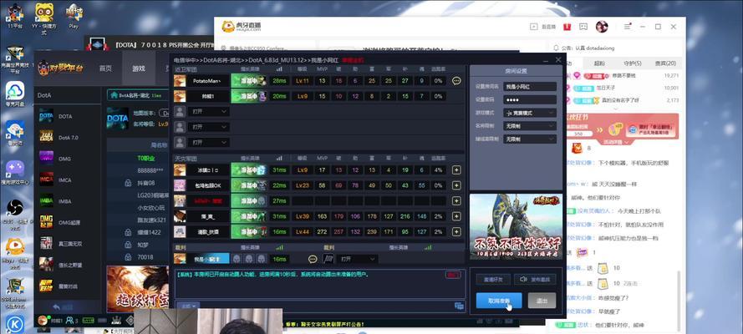The image size is (743, 334).
Task: Click the plus icon in the 冰镇 player row
Action: [x=456, y=170]
